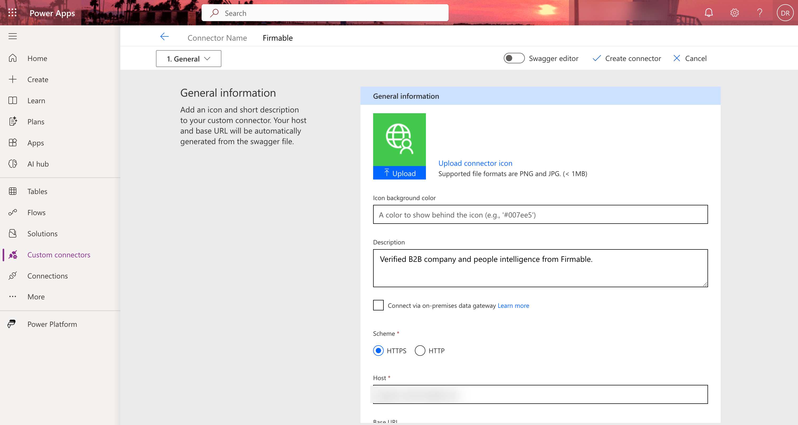Viewport: 798px width, 425px height.
Task: Click the General information panel header
Action: coord(540,96)
